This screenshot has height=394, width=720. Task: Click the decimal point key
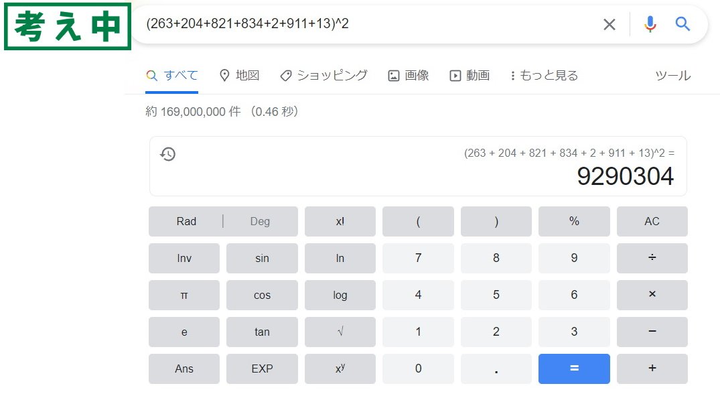point(496,369)
